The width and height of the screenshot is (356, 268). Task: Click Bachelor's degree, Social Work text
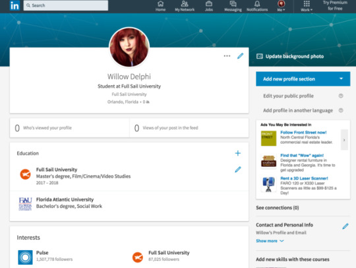[x=69, y=207]
